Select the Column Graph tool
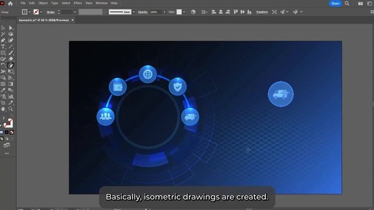The image size is (374, 210). point(11,96)
